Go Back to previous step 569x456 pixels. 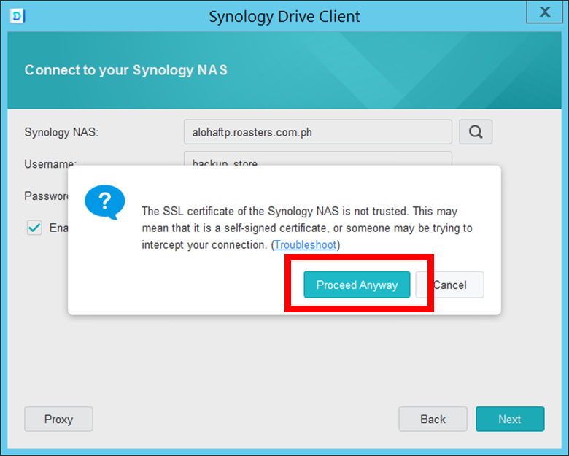pos(433,419)
